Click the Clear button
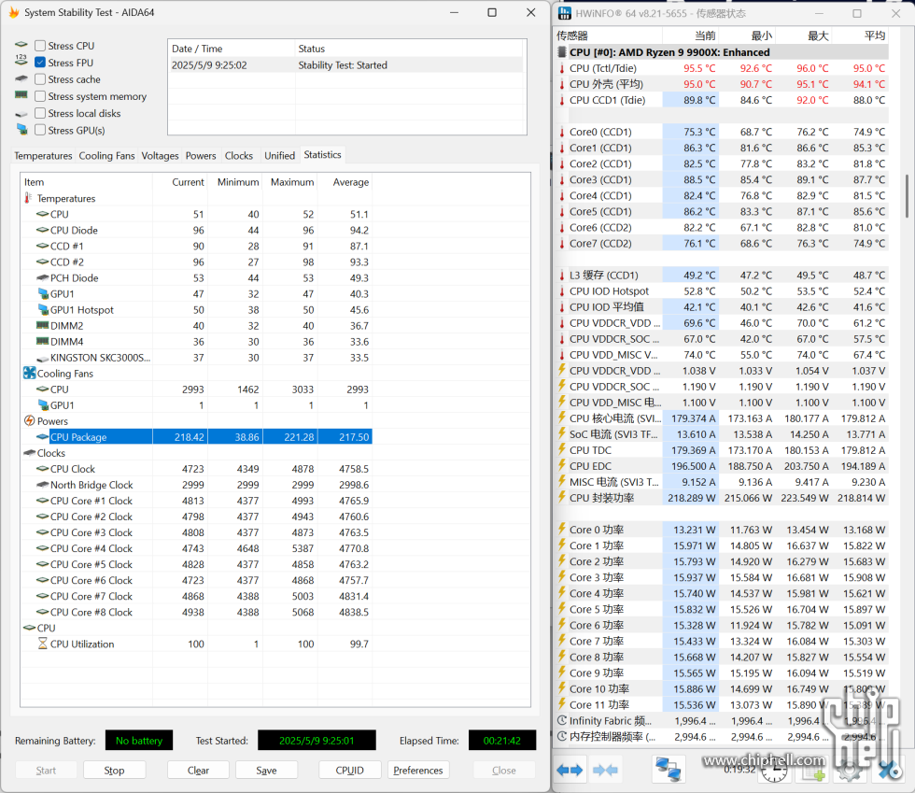 198,771
